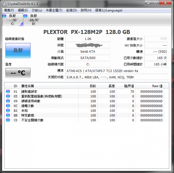This screenshot has width=174, height=173.
Task: Click status orb for attribute 01 讀取錯誤率
Action: pos(8,91)
